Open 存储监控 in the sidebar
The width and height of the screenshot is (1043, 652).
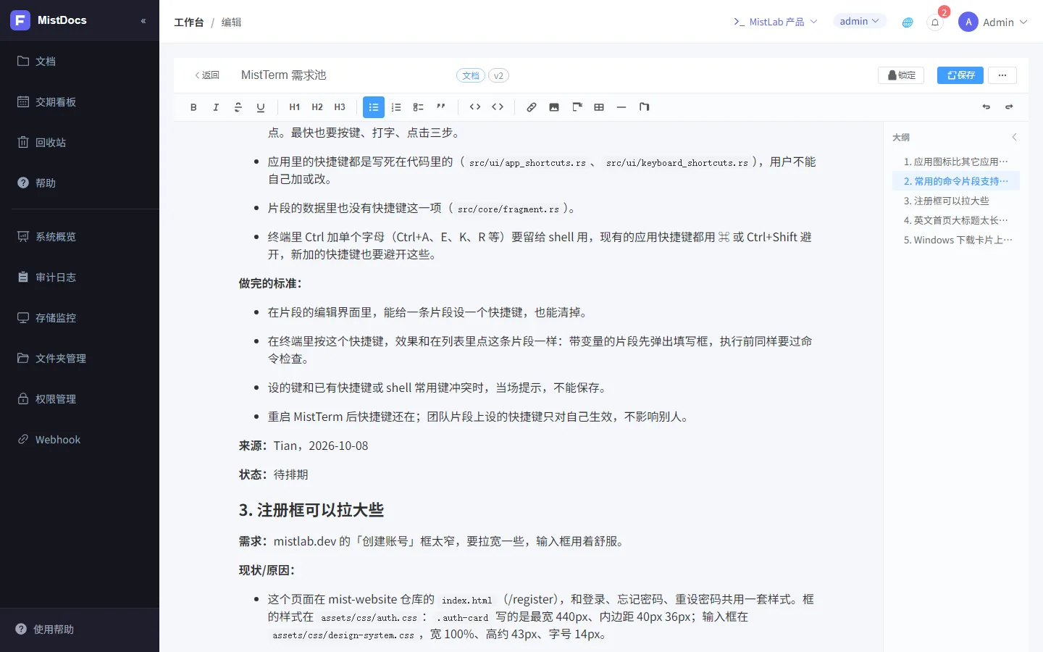[80, 317]
